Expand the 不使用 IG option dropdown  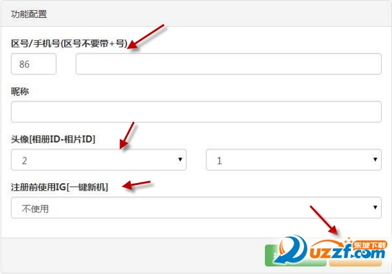pyautogui.click(x=196, y=207)
